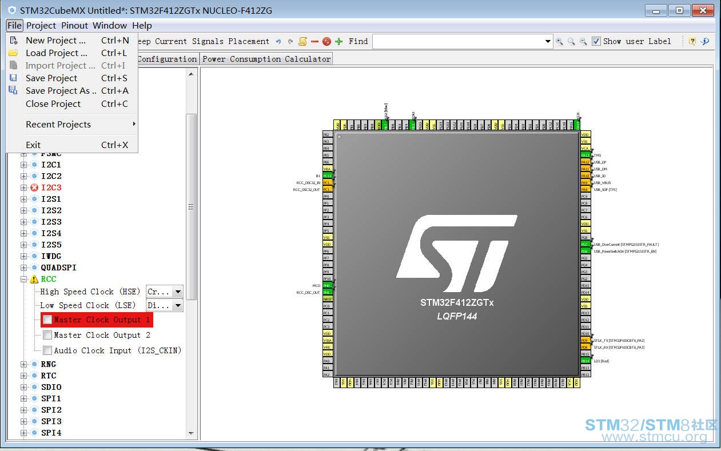Click the red circular clear icon in toolbar
This screenshot has width=721, height=451.
[x=326, y=41]
